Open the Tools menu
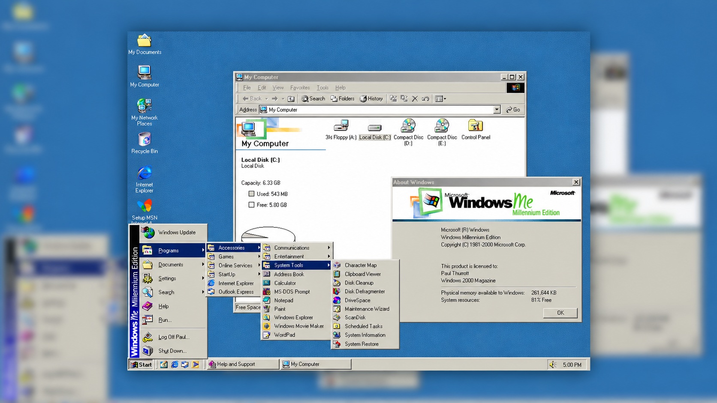717x403 pixels. tap(322, 88)
